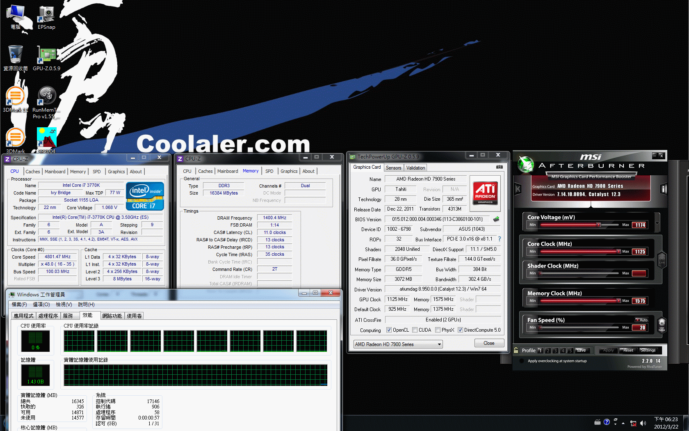This screenshot has height=431, width=689.
Task: Open the GPU-Z.0.5.9 desktop shortcut
Action: 46,59
